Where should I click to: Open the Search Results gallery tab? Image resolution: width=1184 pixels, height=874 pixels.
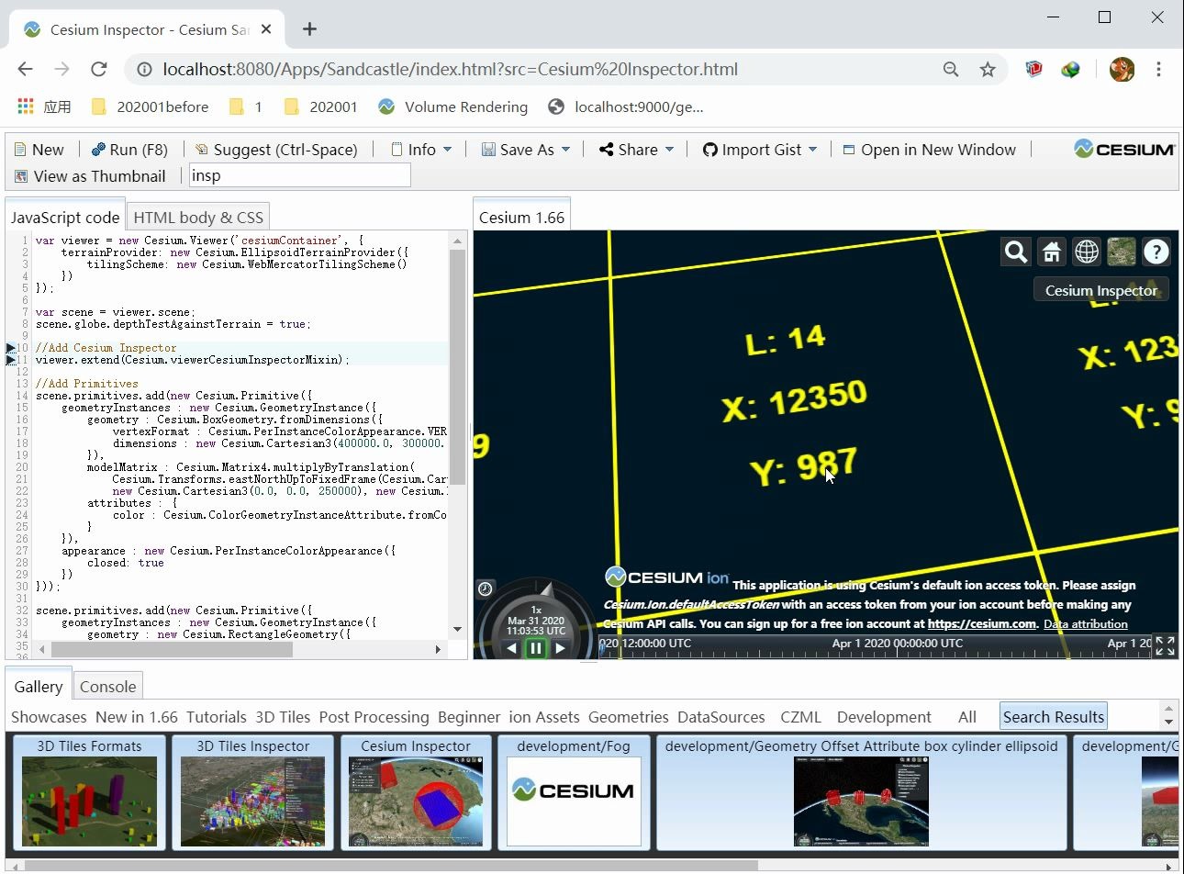coord(1054,717)
